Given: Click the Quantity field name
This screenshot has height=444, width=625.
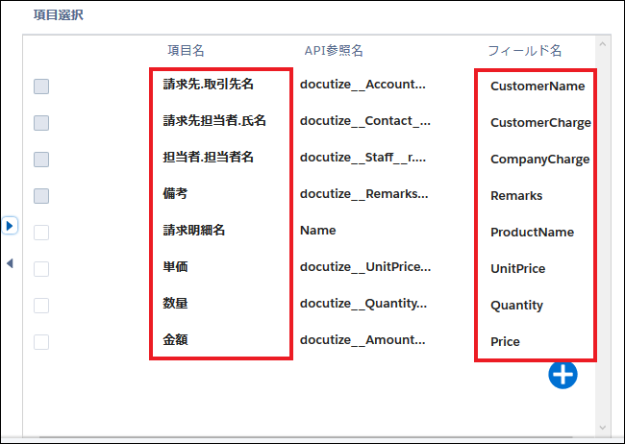Looking at the screenshot, I should (516, 306).
